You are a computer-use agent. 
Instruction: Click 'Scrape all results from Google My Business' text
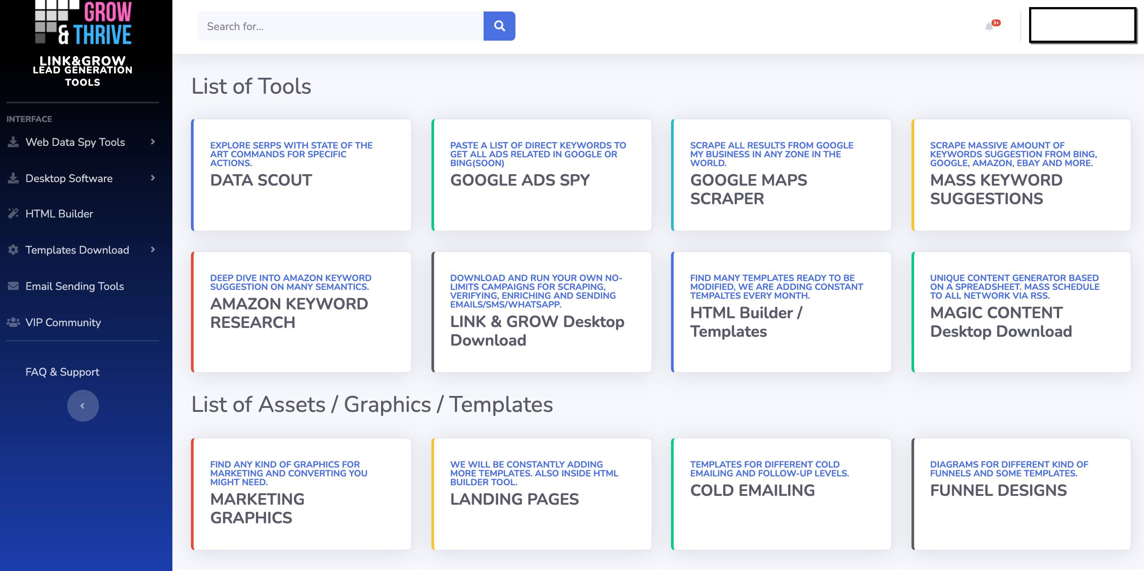772,154
